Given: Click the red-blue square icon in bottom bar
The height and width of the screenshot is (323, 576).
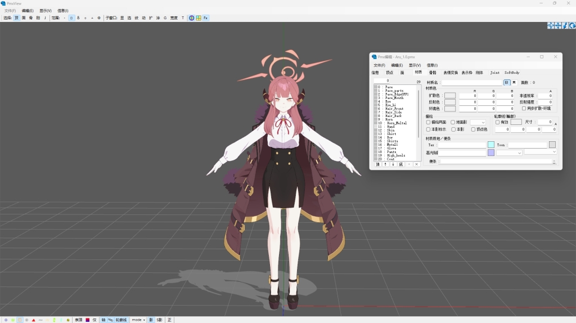Looking at the screenshot, I should coord(87,320).
